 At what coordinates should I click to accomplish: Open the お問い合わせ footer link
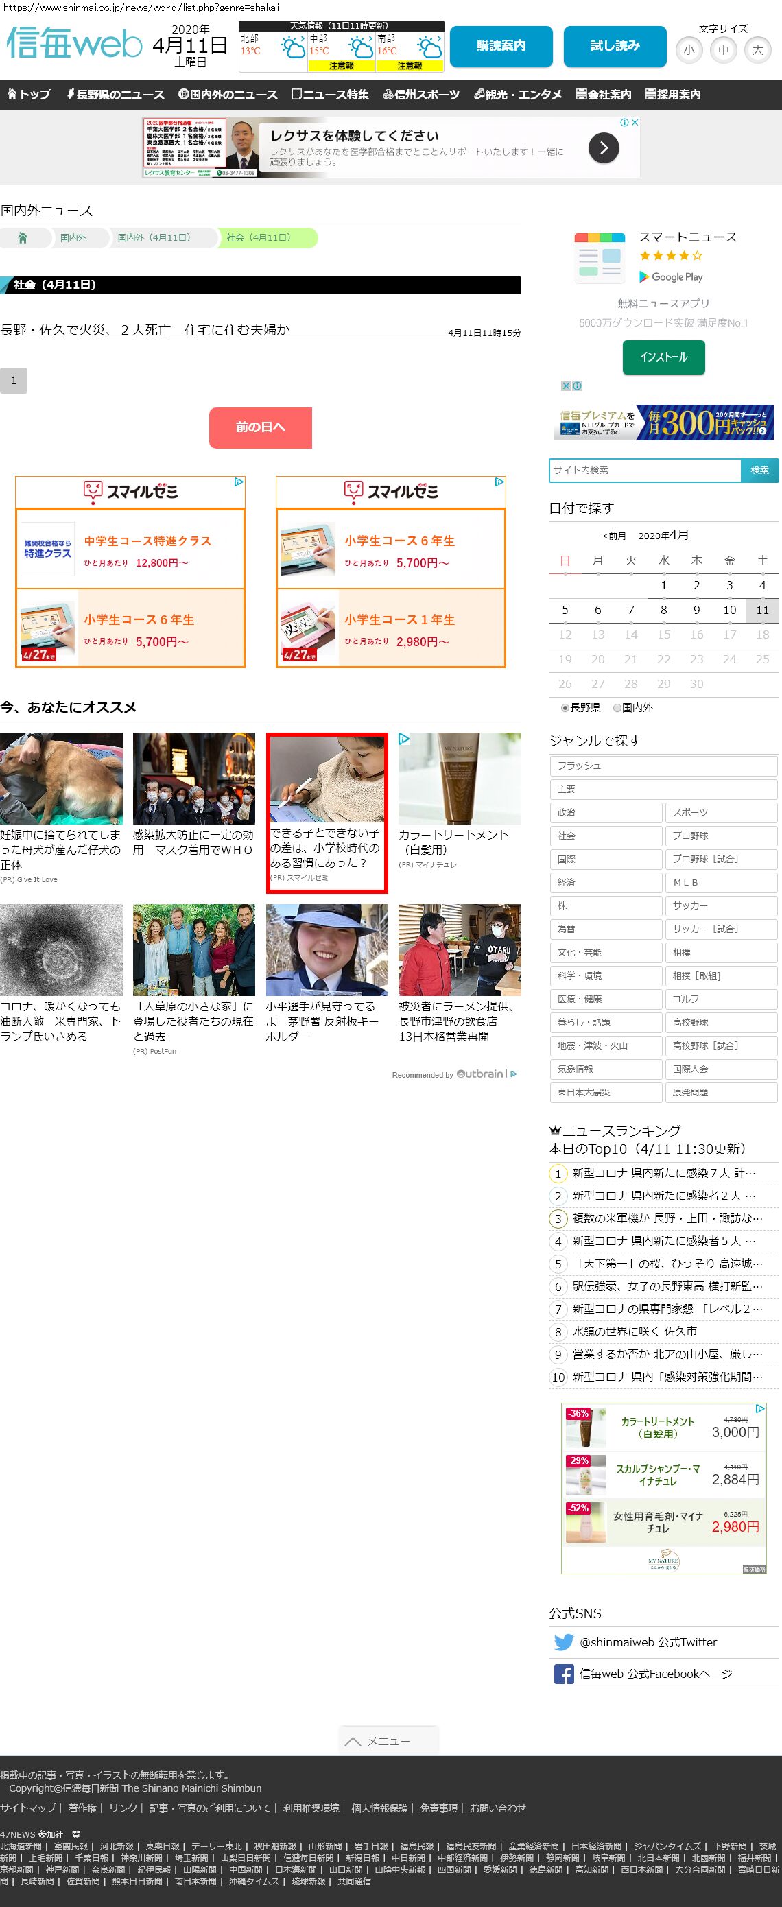coord(497,1807)
